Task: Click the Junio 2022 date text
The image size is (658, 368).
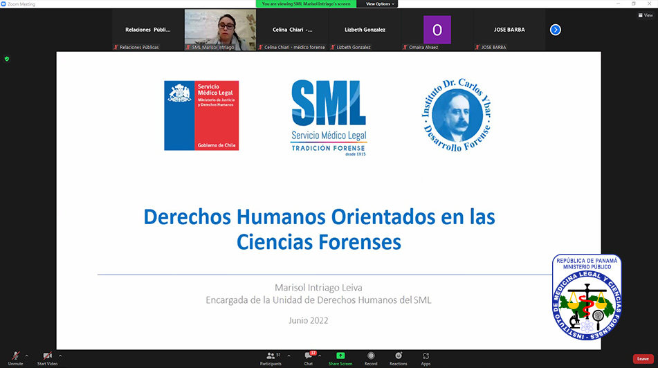Action: pos(309,320)
